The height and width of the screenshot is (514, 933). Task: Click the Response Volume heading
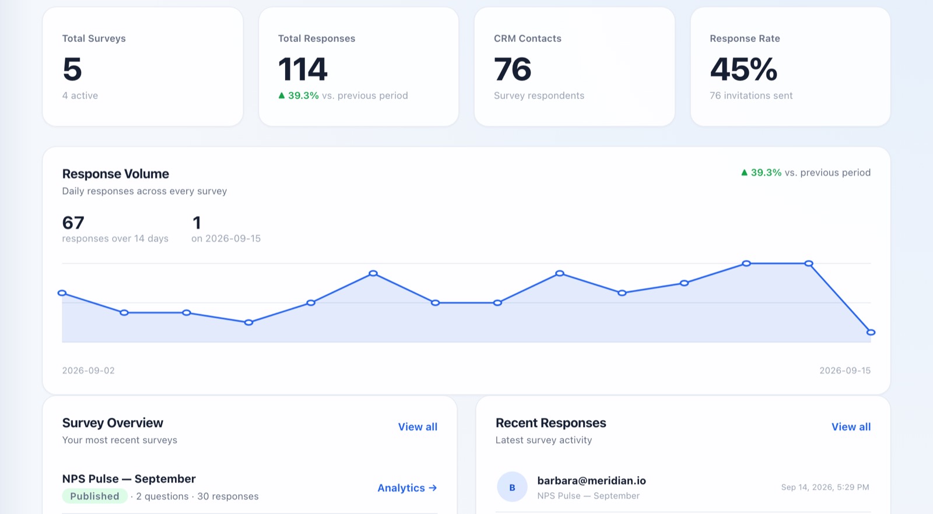[x=115, y=174]
